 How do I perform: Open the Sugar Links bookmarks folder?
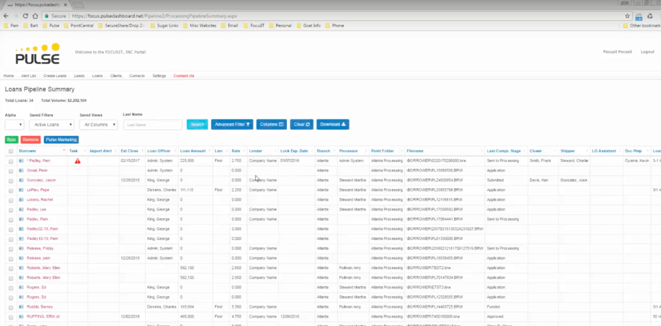(x=165, y=25)
